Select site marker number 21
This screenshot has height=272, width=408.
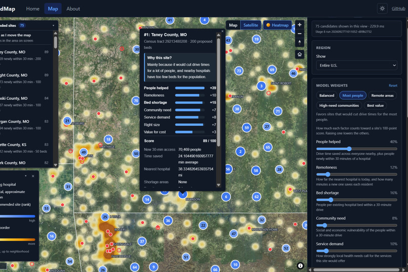pyautogui.click(x=67, y=121)
